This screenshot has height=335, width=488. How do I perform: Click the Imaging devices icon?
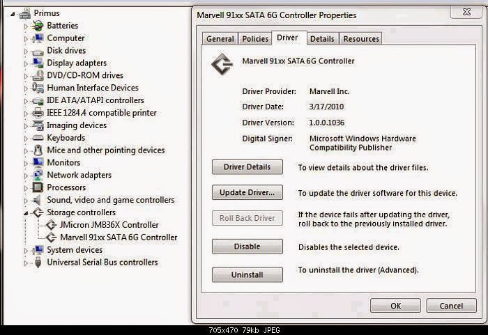click(38, 125)
